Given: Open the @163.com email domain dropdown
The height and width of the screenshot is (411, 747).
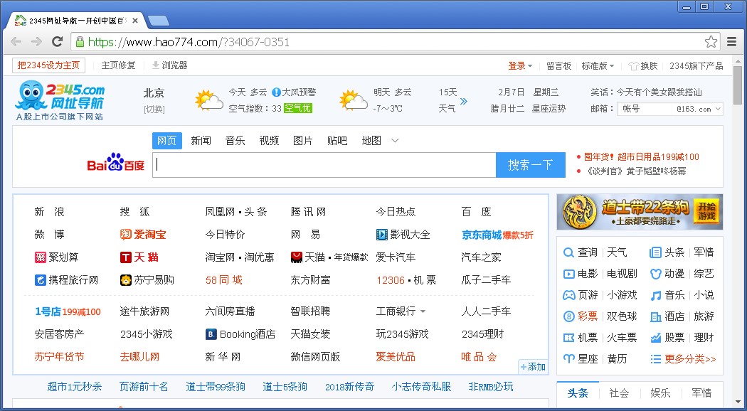Looking at the screenshot, I should pos(717,109).
